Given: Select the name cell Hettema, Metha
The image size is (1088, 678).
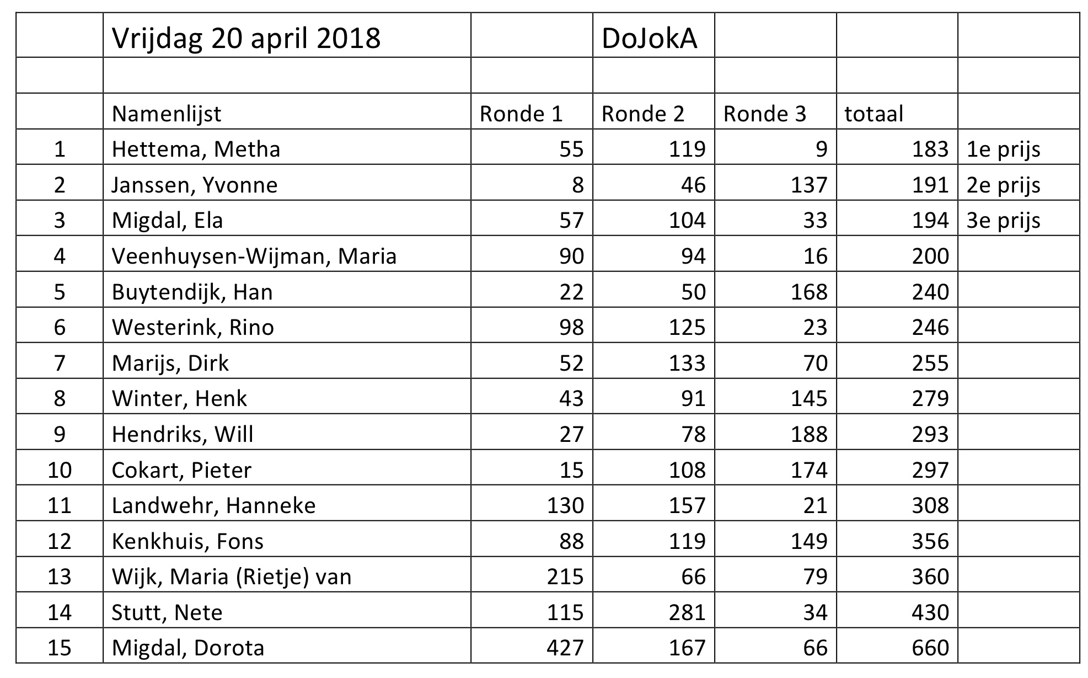Looking at the screenshot, I should click(287, 147).
